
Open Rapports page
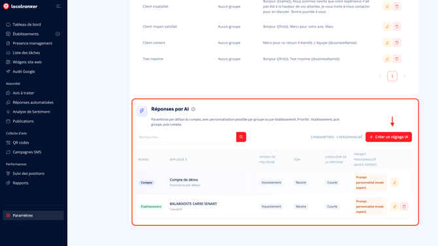(20, 183)
